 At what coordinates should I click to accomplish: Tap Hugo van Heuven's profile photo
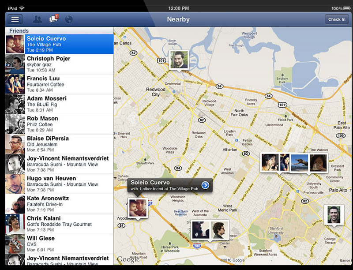(15, 184)
